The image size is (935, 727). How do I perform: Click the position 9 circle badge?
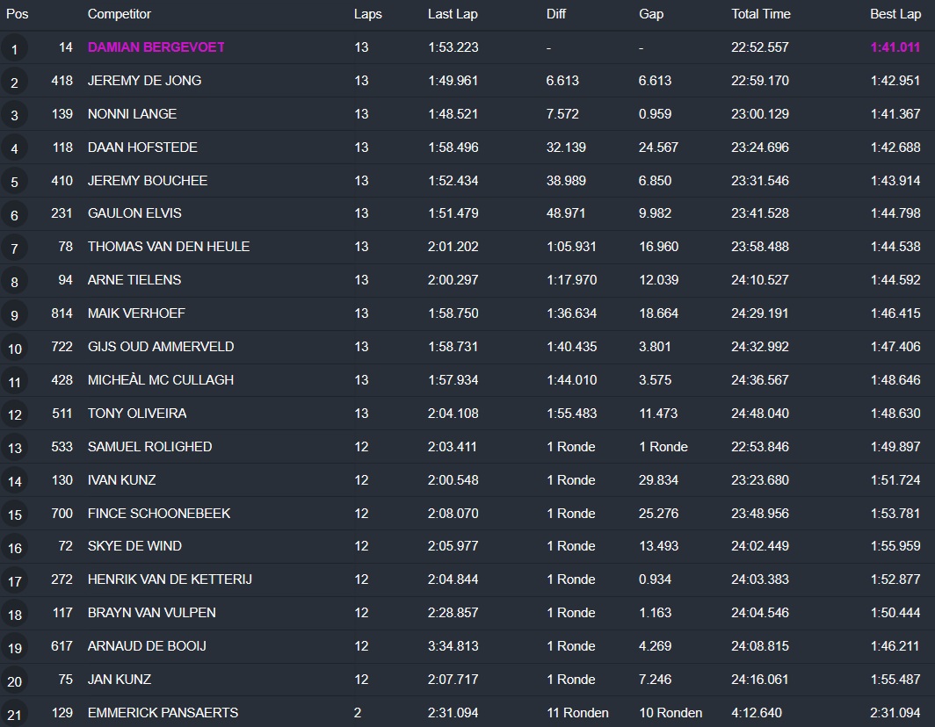pyautogui.click(x=14, y=315)
